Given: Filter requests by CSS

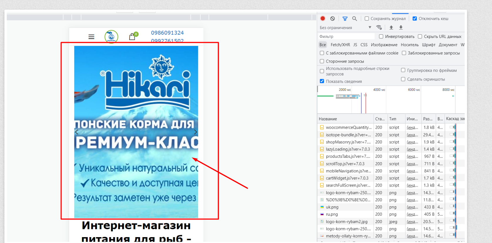Looking at the screenshot, I should pyautogui.click(x=364, y=45).
